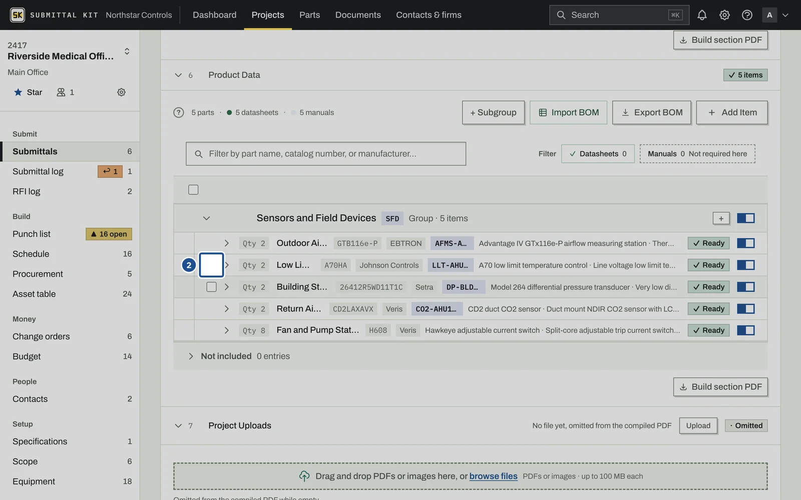The image size is (801, 500).
Task: Go to the Dashboard tab
Action: [214, 15]
